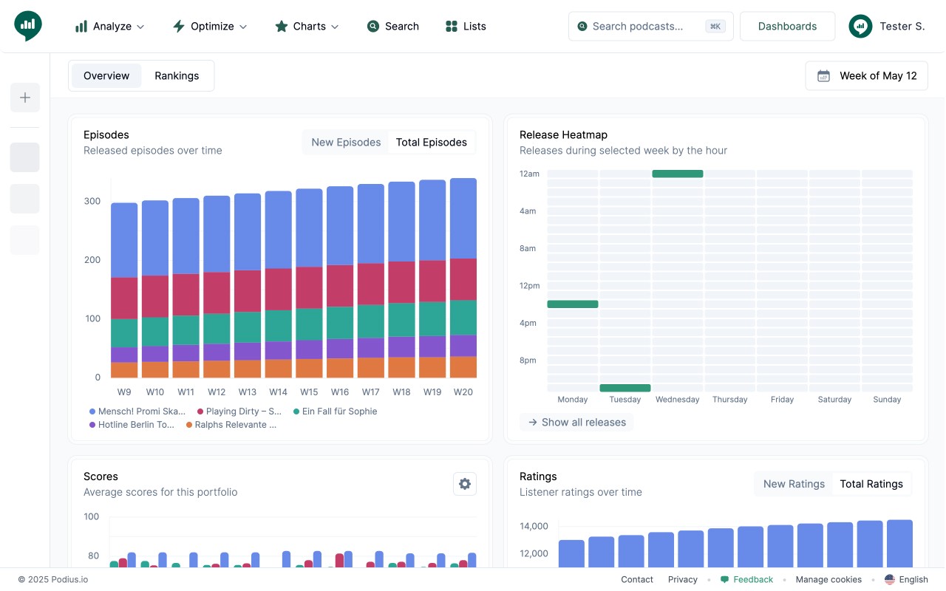Viewport: 946px width, 591px height.
Task: Open the Privacy footer link
Action: (683, 579)
